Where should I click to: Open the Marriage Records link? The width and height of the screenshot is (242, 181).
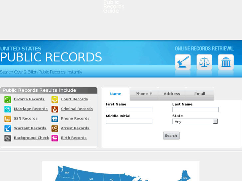pos(31,109)
